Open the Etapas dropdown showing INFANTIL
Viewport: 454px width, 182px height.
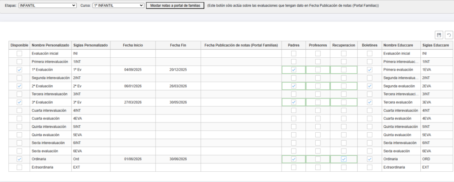tap(48, 5)
